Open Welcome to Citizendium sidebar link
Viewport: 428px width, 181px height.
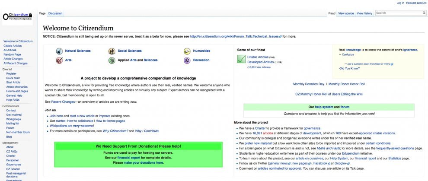tap(18, 41)
